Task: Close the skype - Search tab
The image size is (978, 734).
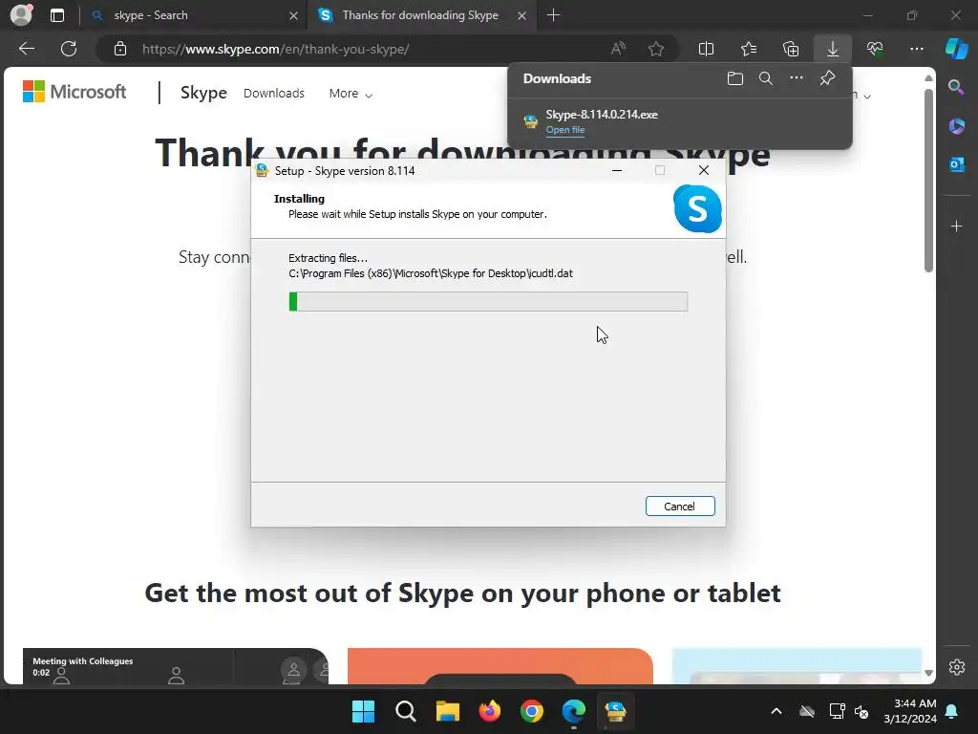Action: pyautogui.click(x=293, y=15)
